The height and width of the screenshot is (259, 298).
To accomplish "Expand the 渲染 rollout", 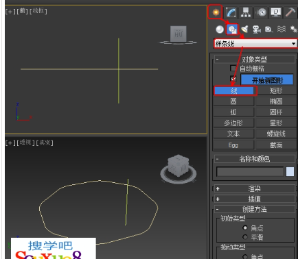I will (x=254, y=188).
